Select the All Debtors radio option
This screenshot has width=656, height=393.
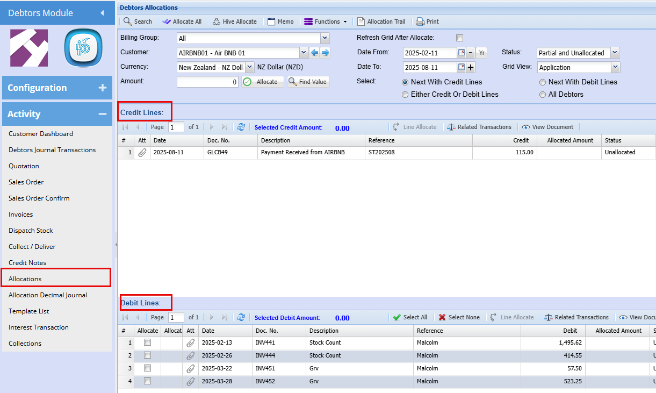pos(543,95)
